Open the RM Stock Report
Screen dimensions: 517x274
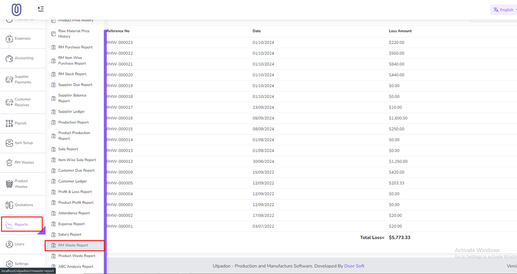72,74
